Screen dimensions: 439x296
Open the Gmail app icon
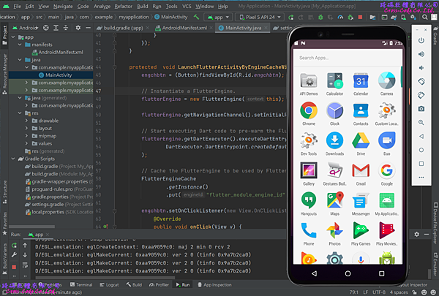(x=360, y=171)
